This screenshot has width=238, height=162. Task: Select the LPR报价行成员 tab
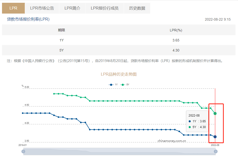click(105, 8)
